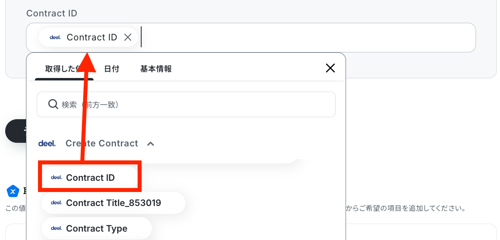Remove the Contract ID chip with its X

tap(128, 37)
